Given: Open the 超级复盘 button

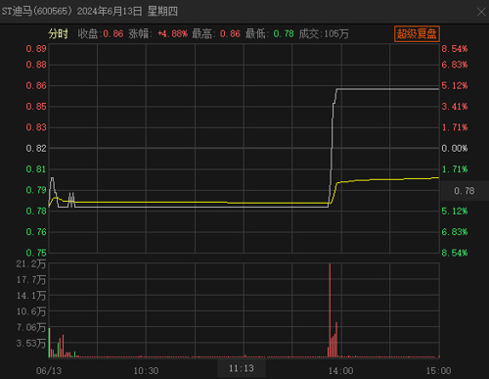Looking at the screenshot, I should pos(417,33).
